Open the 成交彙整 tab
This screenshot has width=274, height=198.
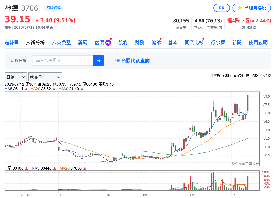coord(61,43)
